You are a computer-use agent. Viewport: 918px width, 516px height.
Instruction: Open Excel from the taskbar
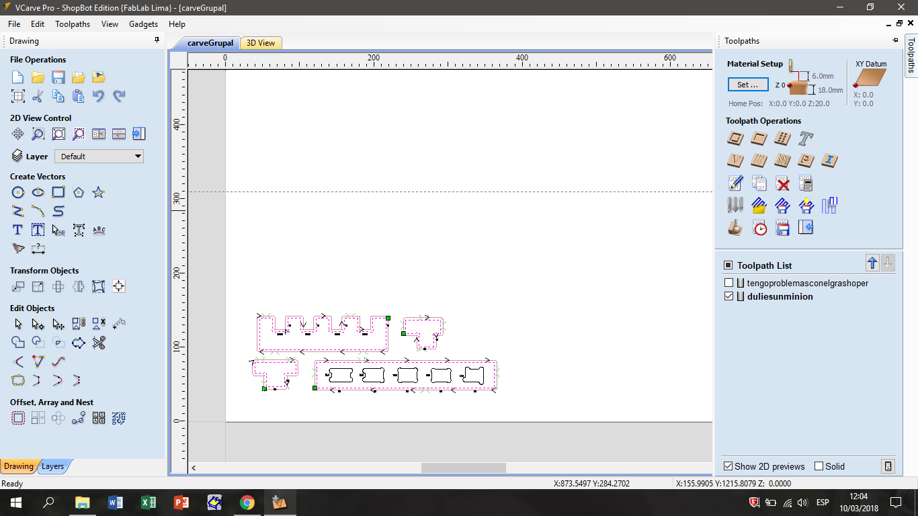click(149, 503)
